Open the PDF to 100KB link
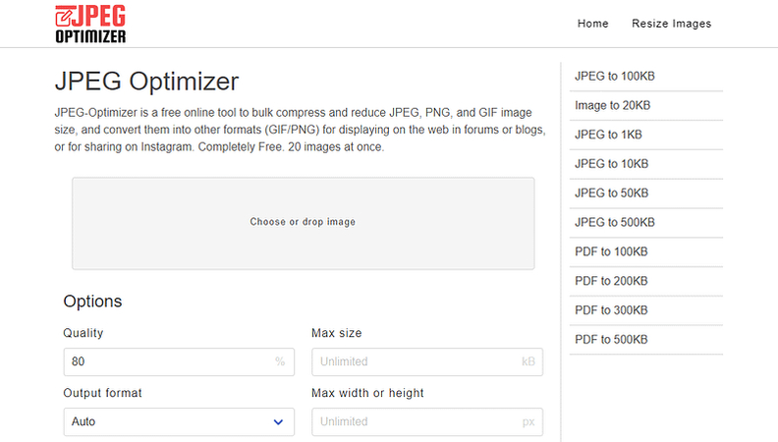 tap(611, 251)
